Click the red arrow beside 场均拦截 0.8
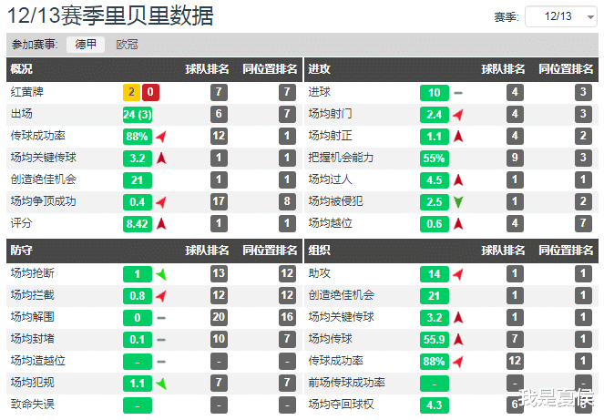This screenshot has width=604, height=420. click(161, 295)
